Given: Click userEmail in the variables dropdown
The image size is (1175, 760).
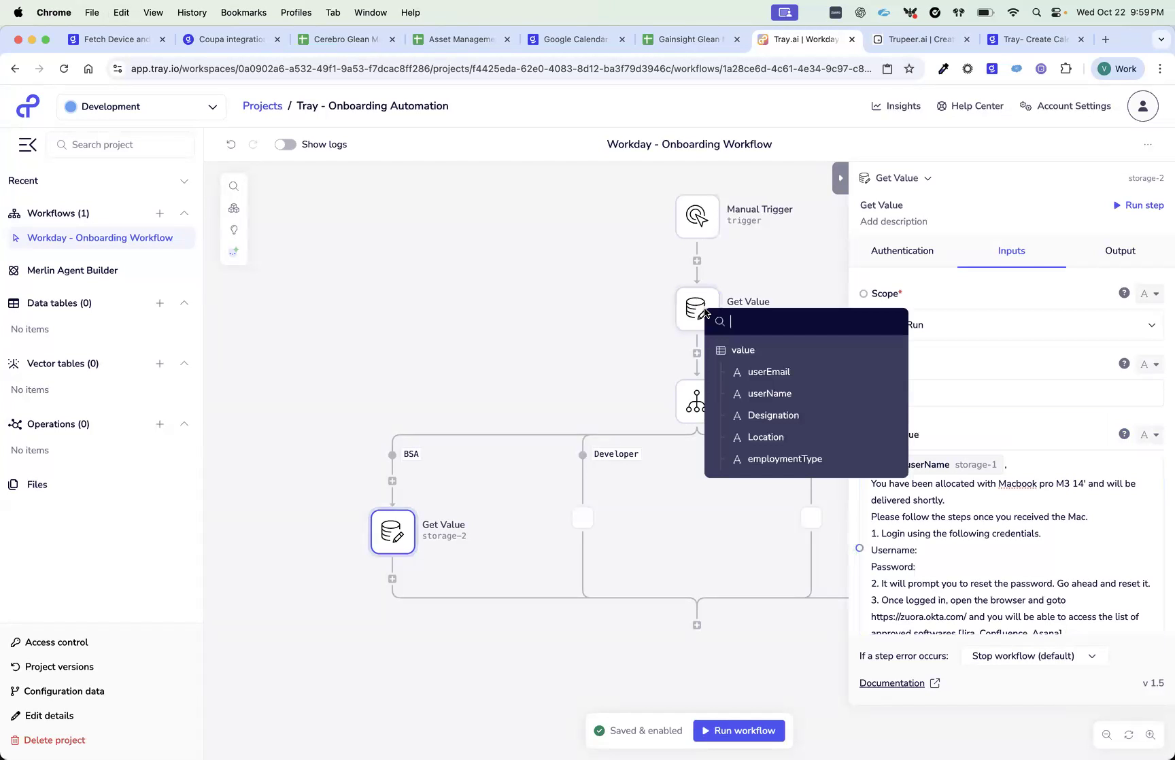Looking at the screenshot, I should 768,372.
